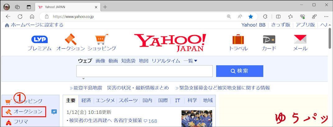
Task: Open Yahoo Shopping cart icon
Action: click(102, 40)
